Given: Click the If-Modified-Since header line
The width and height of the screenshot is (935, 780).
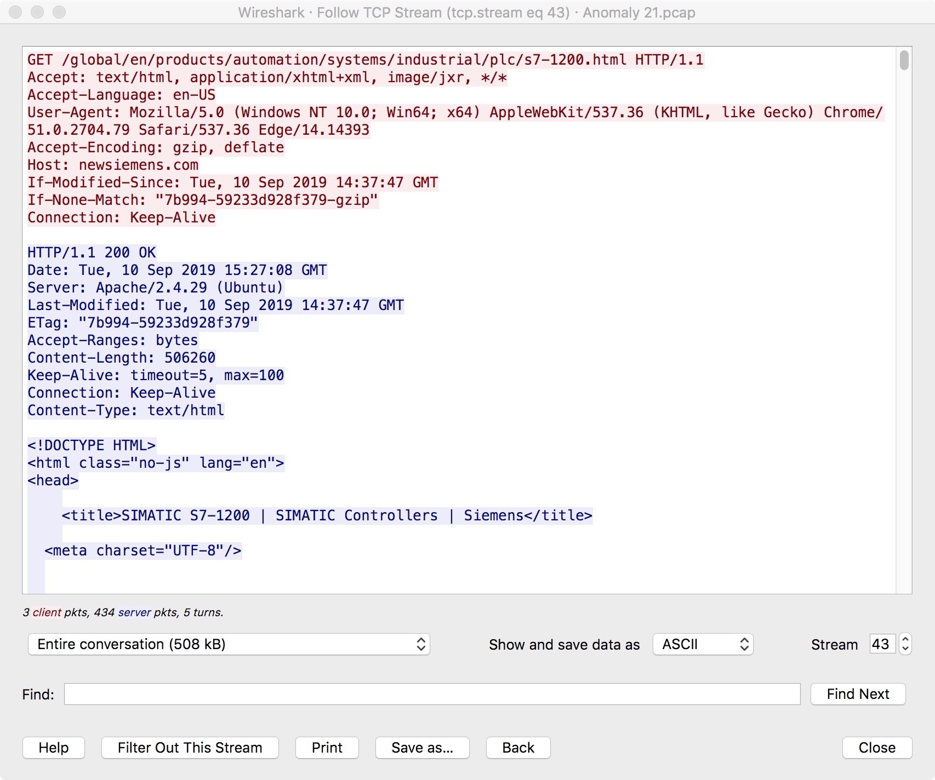Looking at the screenshot, I should [x=233, y=182].
